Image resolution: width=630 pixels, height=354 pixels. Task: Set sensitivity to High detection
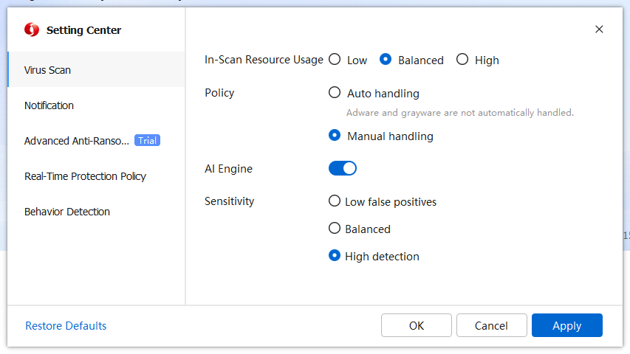pyautogui.click(x=335, y=256)
